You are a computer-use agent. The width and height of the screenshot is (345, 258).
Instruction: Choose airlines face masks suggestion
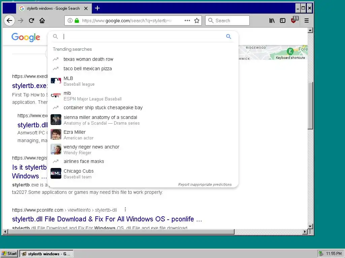pos(143,162)
